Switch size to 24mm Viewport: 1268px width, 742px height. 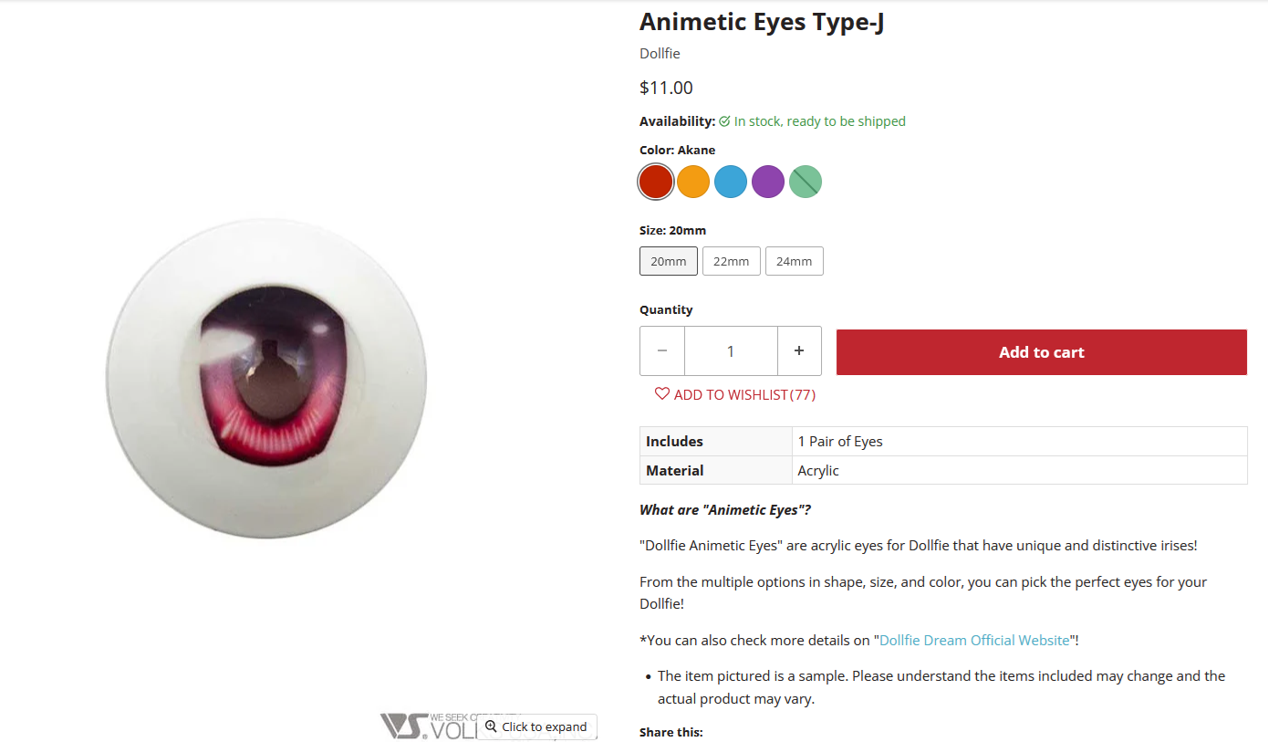pyautogui.click(x=795, y=261)
